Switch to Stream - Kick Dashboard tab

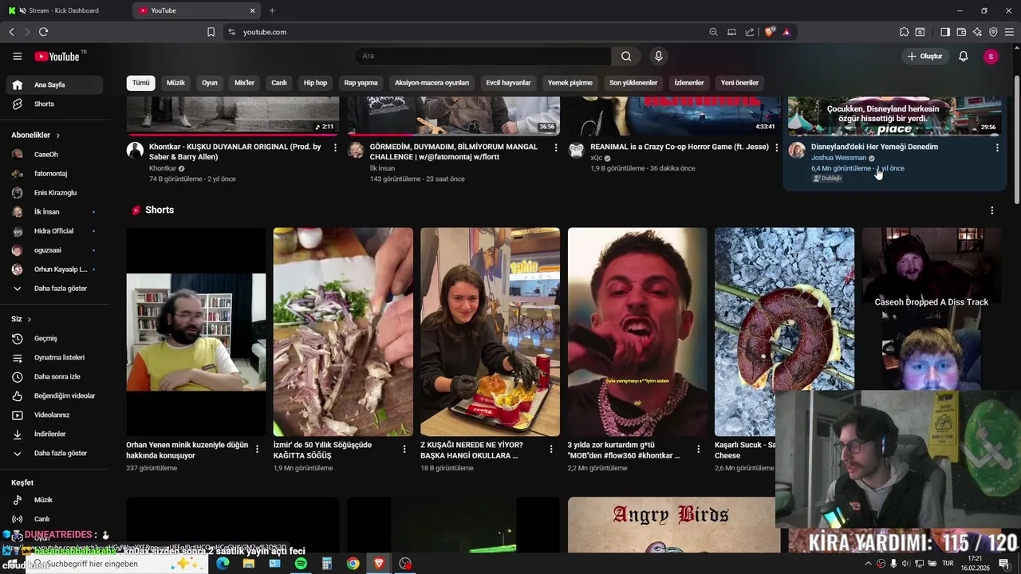tap(64, 10)
